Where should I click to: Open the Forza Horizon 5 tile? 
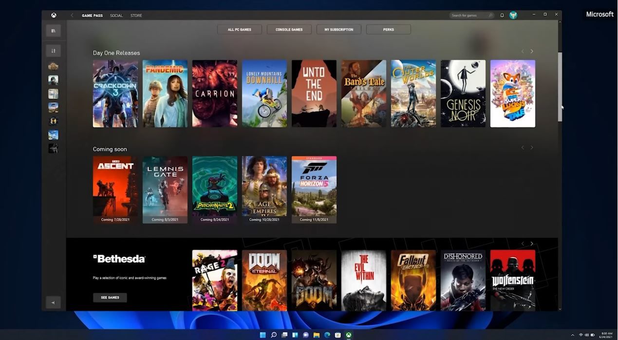tap(314, 189)
